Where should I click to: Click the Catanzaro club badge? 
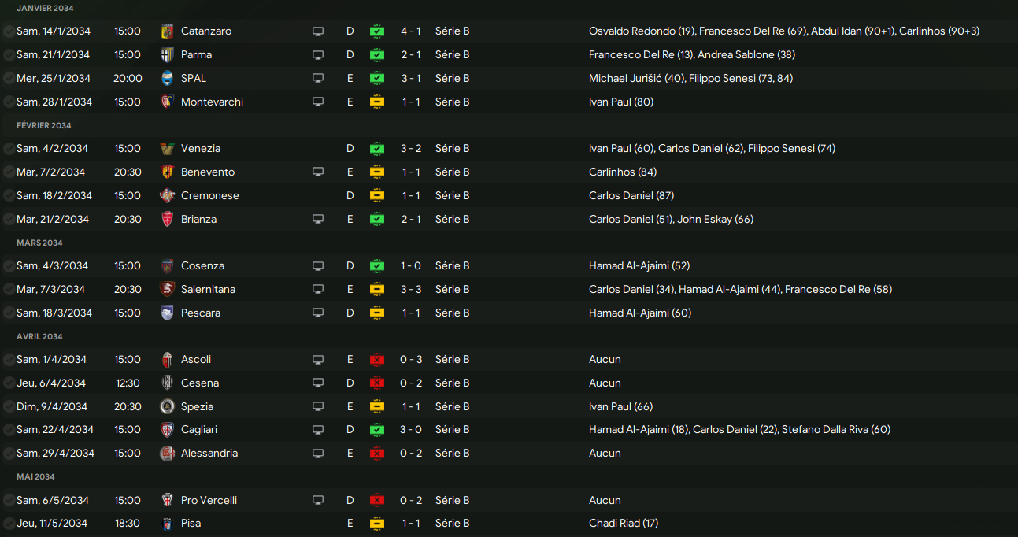click(x=167, y=31)
